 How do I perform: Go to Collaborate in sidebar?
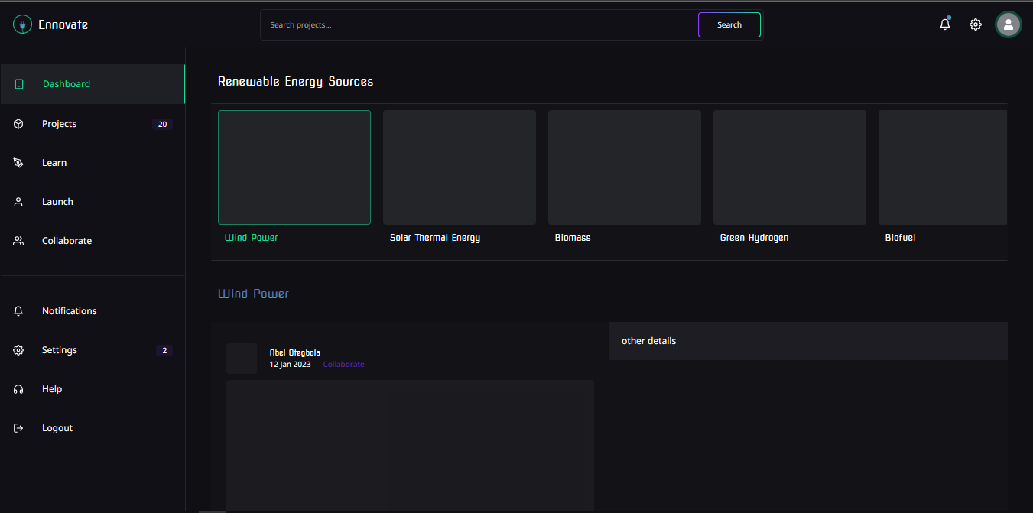click(x=67, y=241)
